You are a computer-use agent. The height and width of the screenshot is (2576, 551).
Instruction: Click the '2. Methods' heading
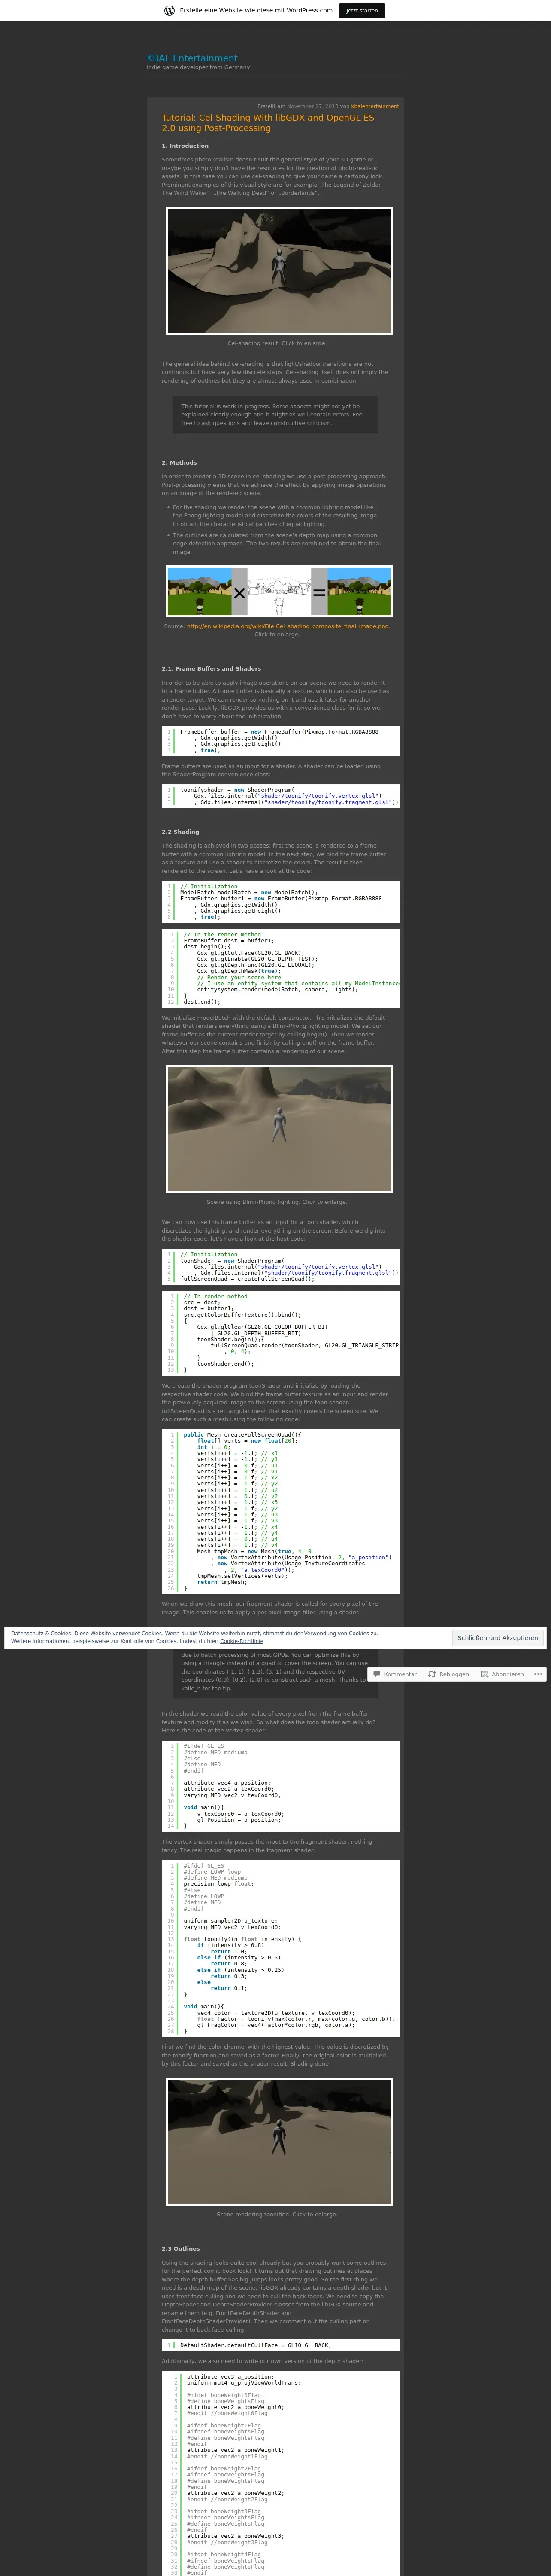179,463
